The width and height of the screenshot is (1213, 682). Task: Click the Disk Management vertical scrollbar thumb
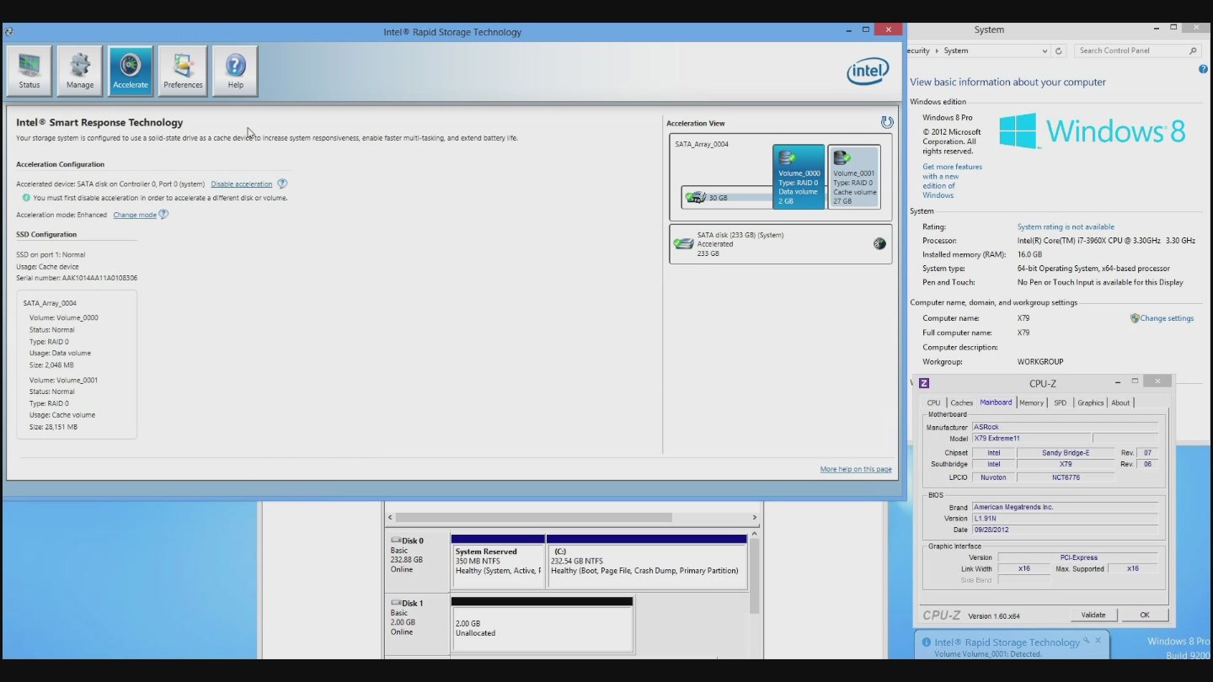755,577
